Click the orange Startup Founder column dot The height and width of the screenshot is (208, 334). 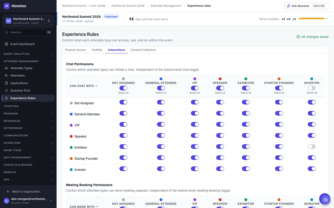[279, 79]
